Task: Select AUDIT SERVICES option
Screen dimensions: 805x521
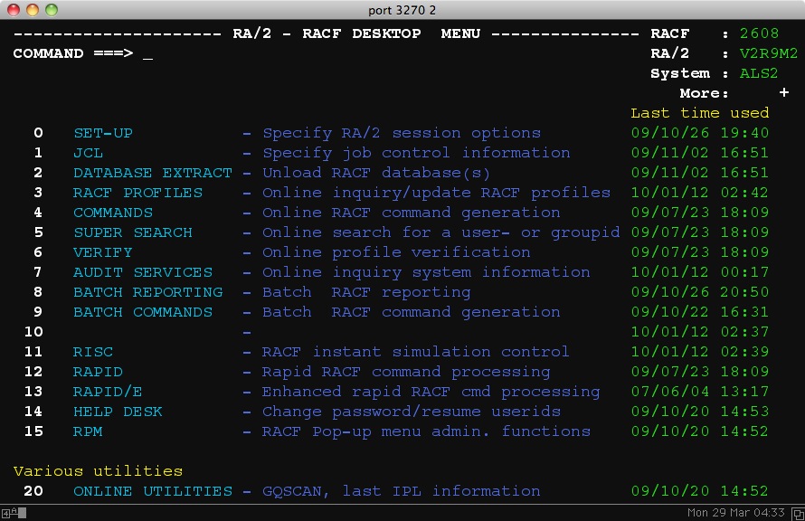Action: pyautogui.click(x=143, y=272)
